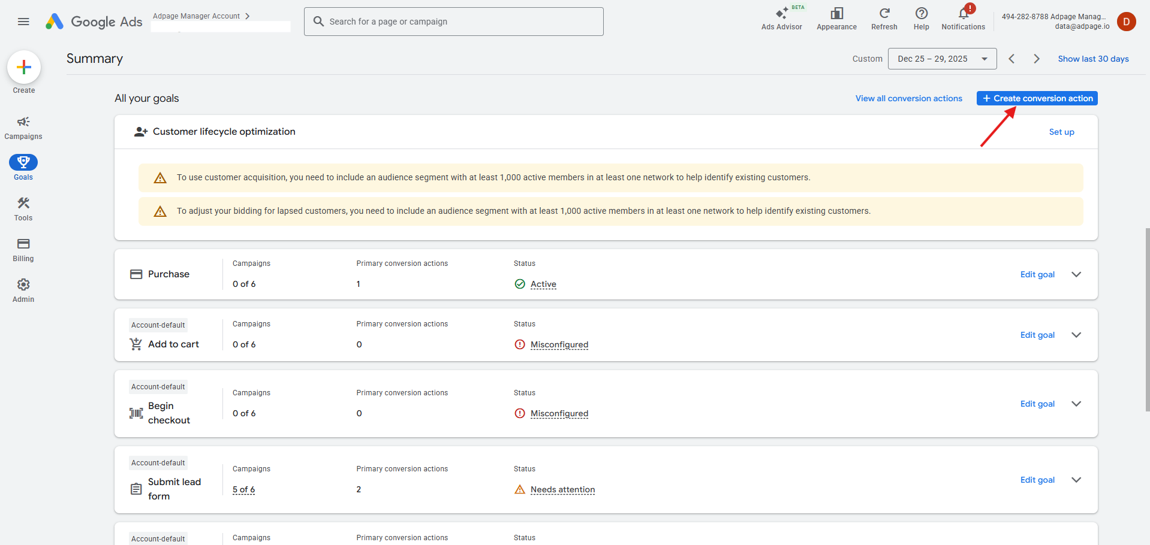Select the Goals sidebar tab
1150x545 pixels.
(x=23, y=168)
